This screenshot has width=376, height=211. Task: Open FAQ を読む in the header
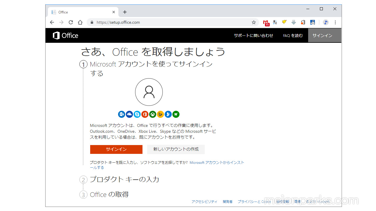[x=293, y=35]
